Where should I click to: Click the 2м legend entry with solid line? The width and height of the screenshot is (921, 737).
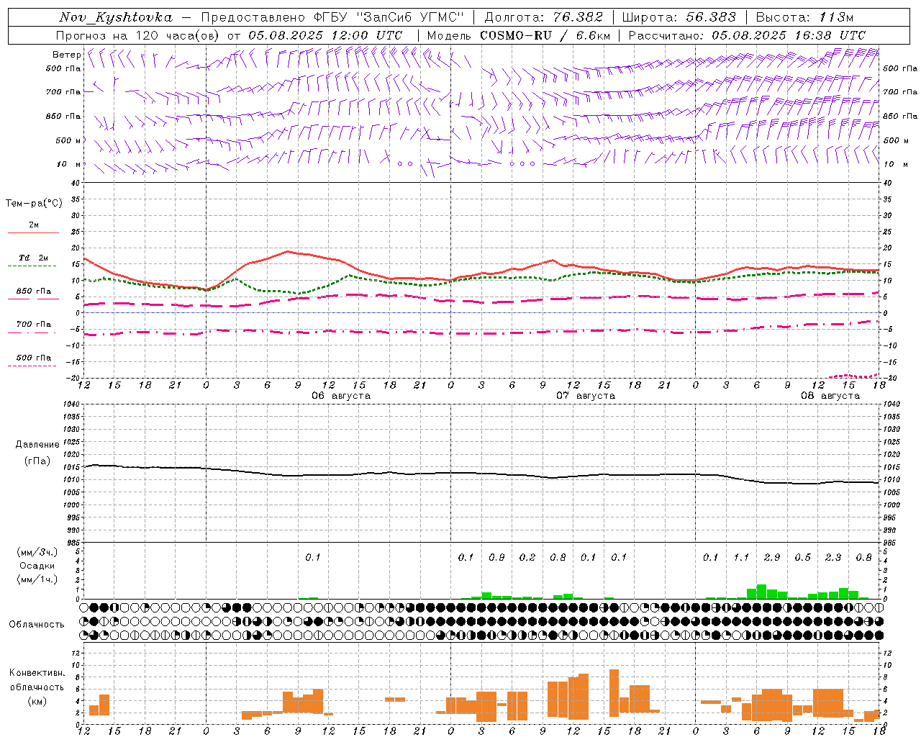click(x=34, y=228)
